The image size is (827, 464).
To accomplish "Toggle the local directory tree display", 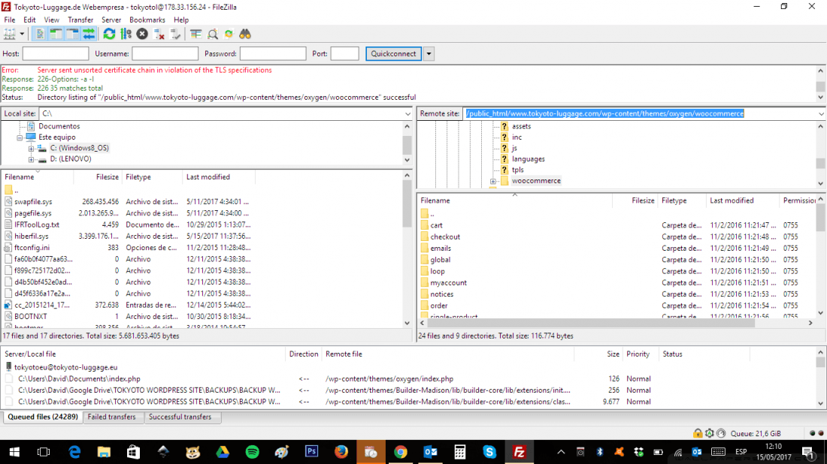I will coord(56,35).
